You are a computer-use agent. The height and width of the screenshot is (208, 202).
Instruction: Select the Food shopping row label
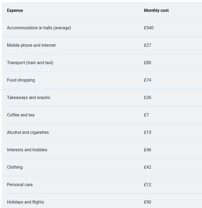coord(21,80)
